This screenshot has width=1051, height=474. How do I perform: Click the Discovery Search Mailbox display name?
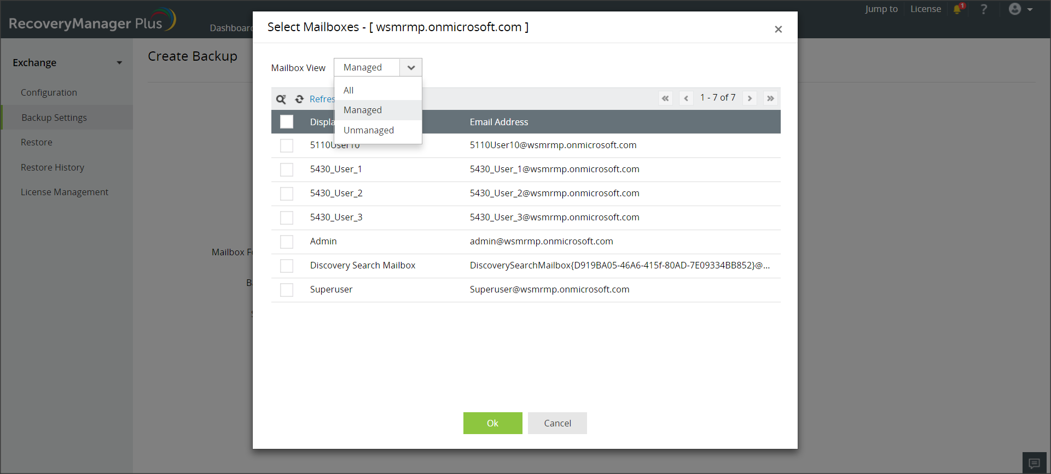(x=363, y=265)
